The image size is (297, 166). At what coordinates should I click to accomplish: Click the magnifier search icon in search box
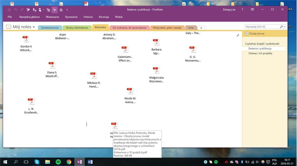(x=281, y=27)
